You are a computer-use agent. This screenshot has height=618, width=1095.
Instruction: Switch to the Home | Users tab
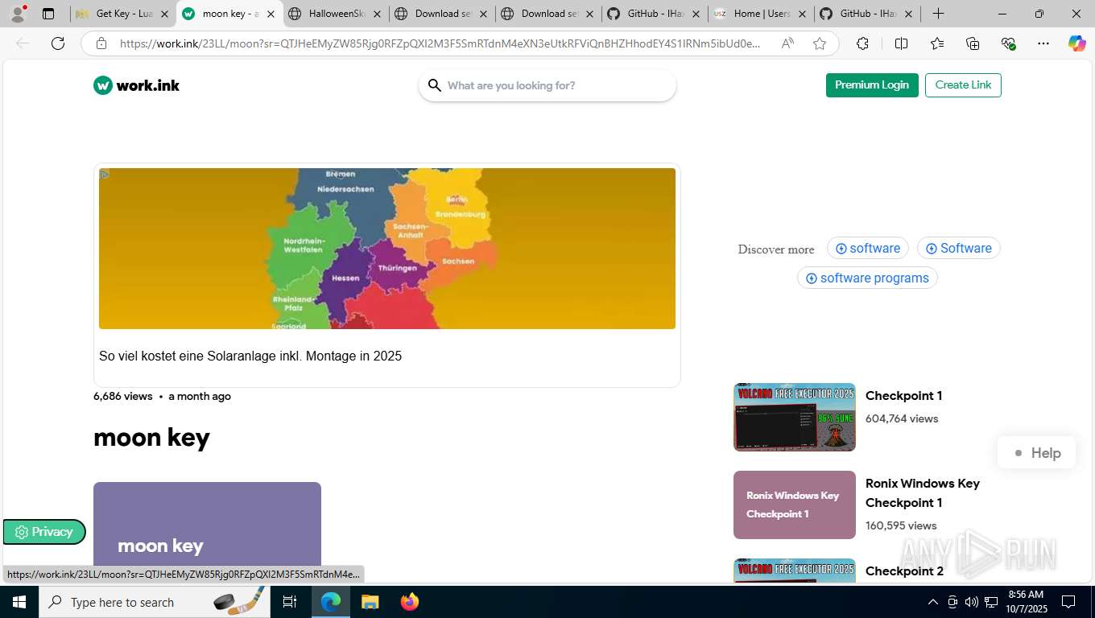point(761,14)
